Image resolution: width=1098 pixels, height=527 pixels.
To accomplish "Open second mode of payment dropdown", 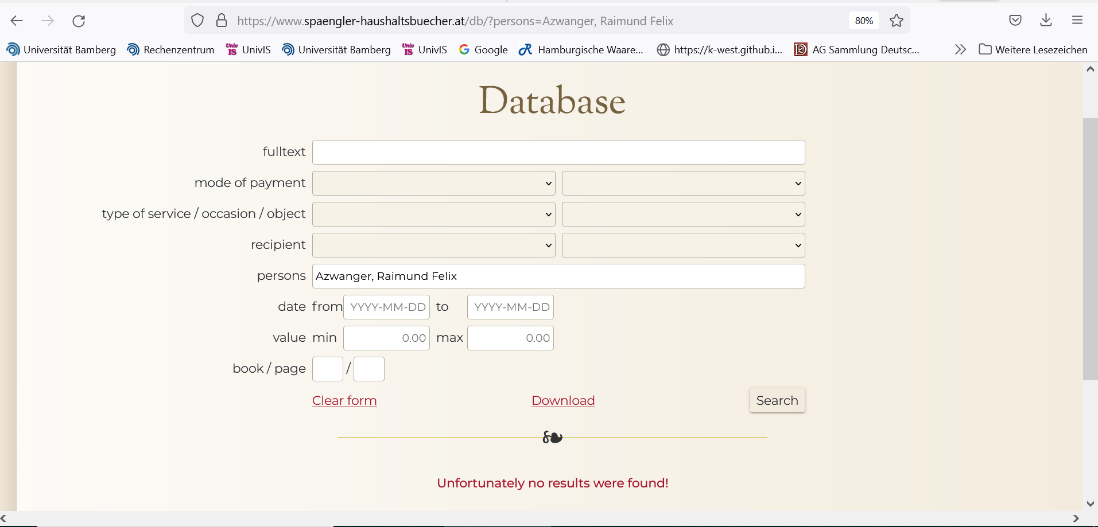I will pyautogui.click(x=684, y=184).
